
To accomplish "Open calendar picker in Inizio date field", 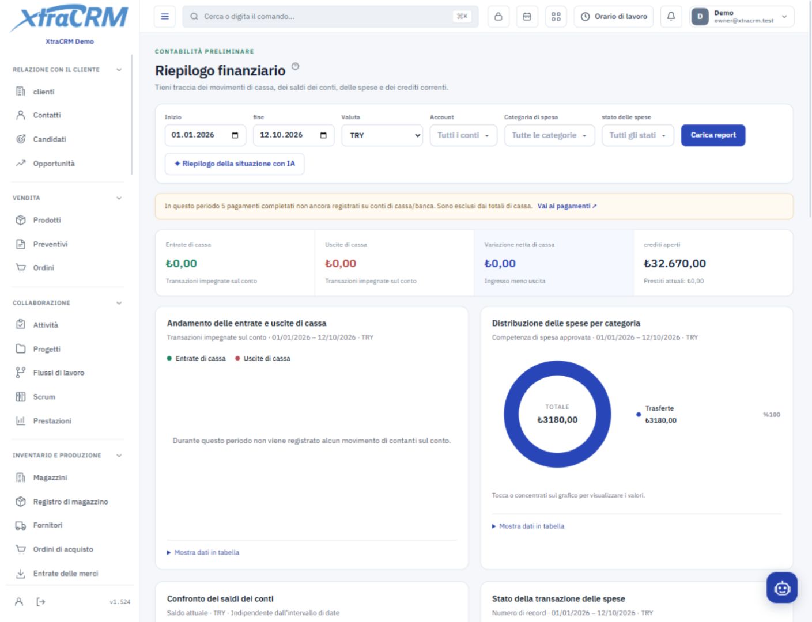I will click(x=235, y=135).
